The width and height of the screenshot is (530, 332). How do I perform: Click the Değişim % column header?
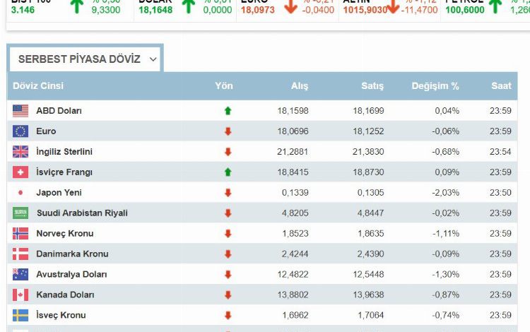435,85
